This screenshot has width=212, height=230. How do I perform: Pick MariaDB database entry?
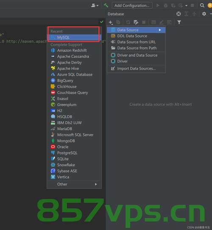(74, 129)
